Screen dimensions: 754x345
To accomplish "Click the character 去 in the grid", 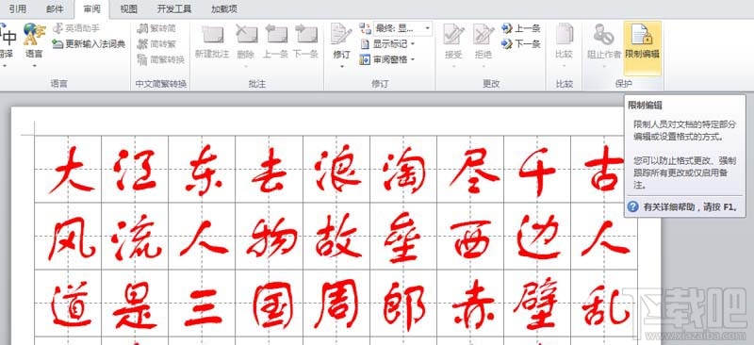I will pyautogui.click(x=270, y=171).
